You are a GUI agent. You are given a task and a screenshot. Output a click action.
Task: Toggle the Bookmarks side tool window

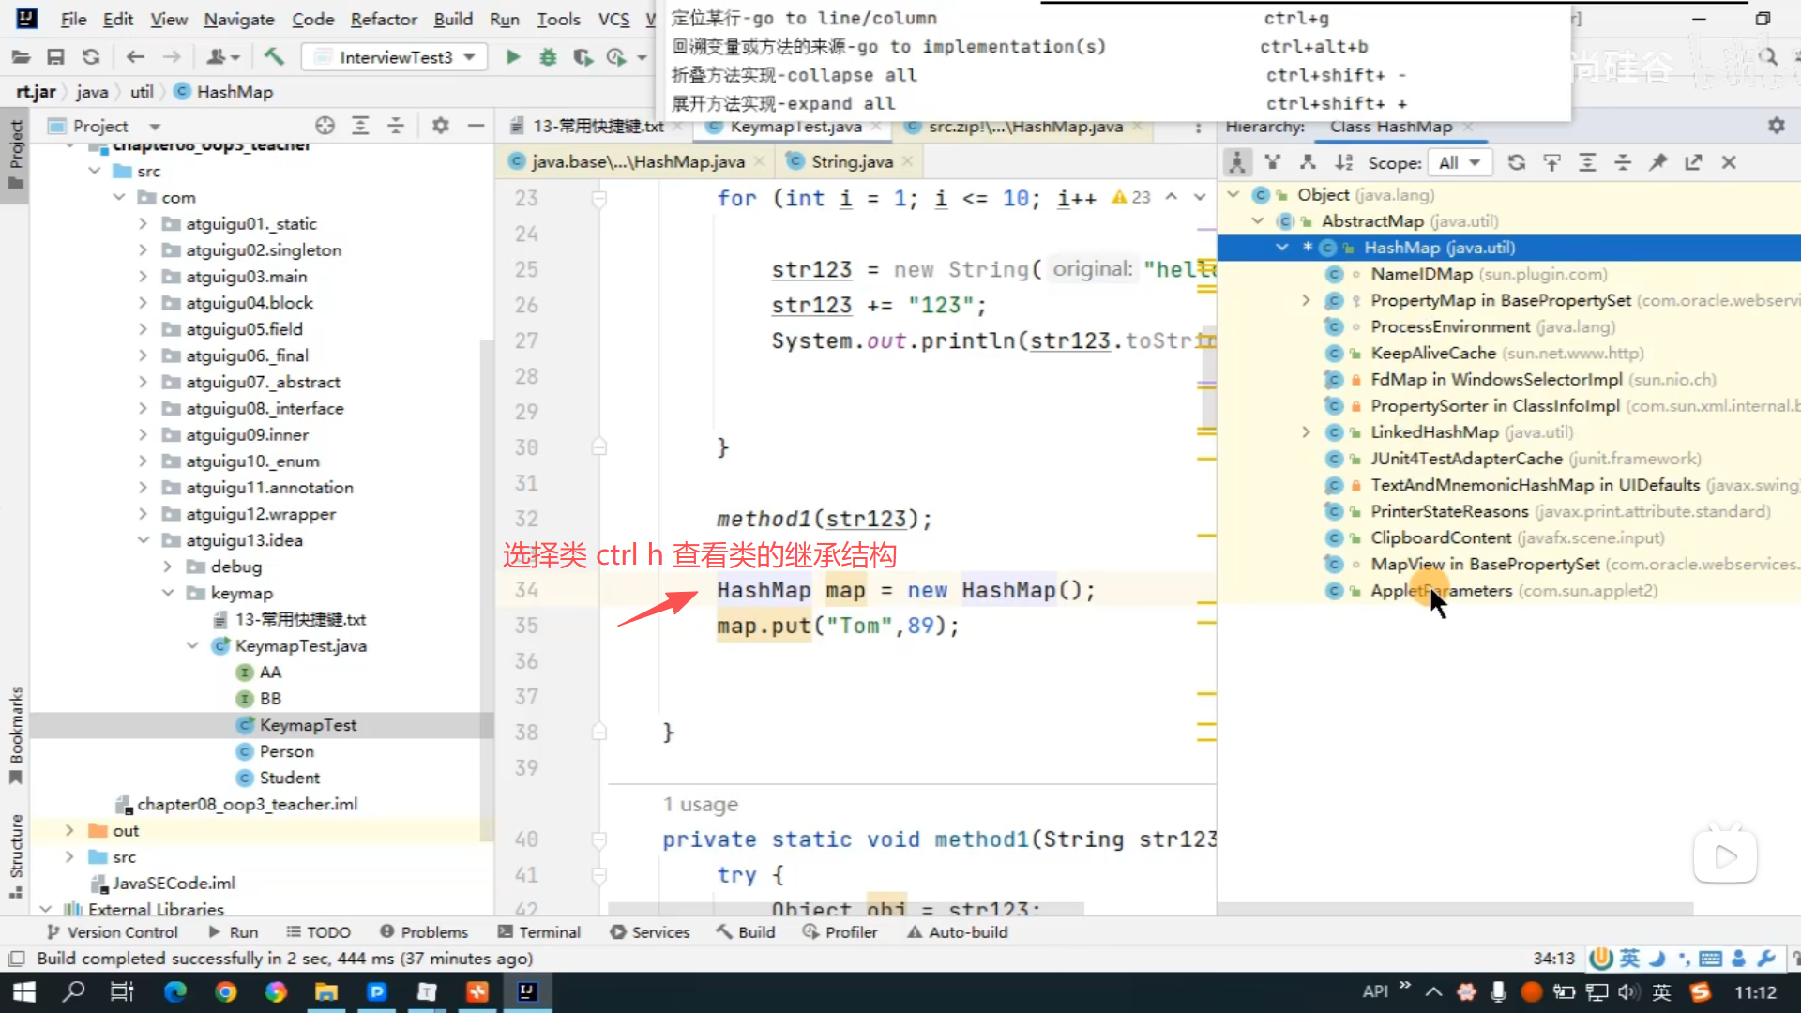16,733
